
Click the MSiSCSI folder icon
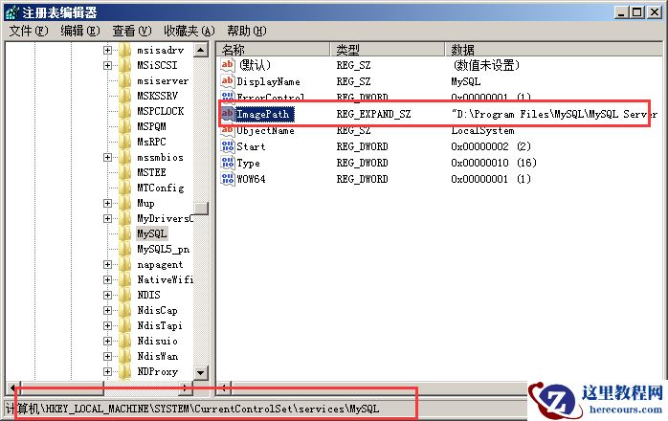point(124,65)
